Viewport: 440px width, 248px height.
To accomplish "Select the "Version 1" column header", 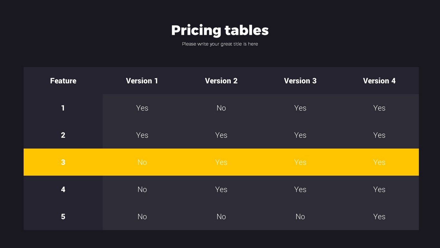I will pos(142,81).
